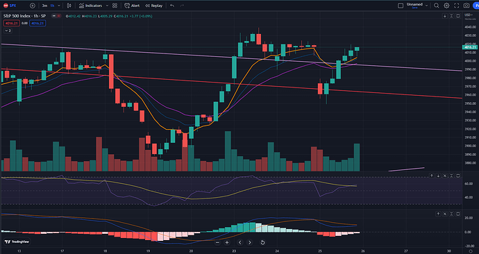Open the Indicators dropdown arrow

pyautogui.click(x=107, y=6)
